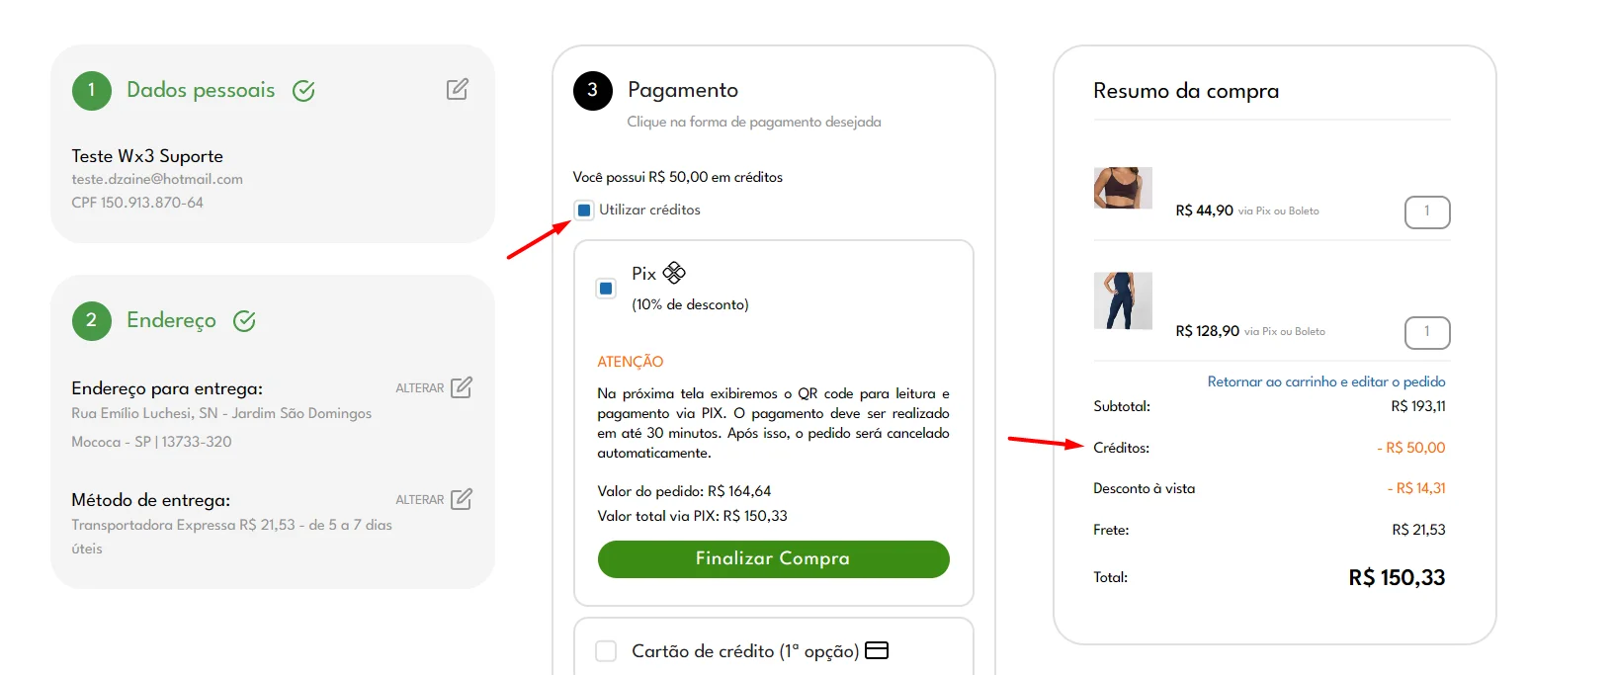This screenshot has height=675, width=1615.
Task: Click the green check icon next to Endereço
Action: [x=244, y=321]
